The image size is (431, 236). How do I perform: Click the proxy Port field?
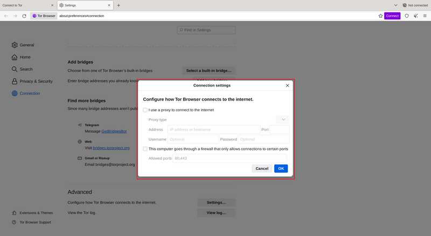pos(280,130)
